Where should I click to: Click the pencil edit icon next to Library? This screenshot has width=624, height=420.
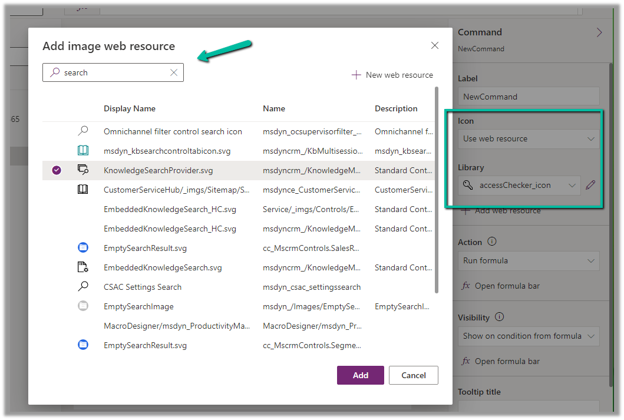[x=590, y=185]
